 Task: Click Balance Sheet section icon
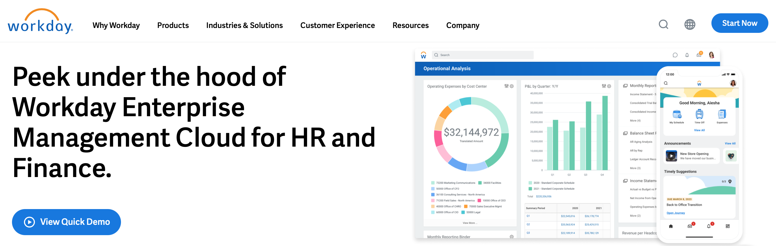pos(625,133)
